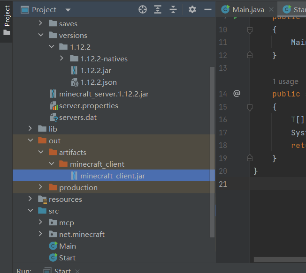Select the 1.12.2.jar file icon

coord(74,70)
